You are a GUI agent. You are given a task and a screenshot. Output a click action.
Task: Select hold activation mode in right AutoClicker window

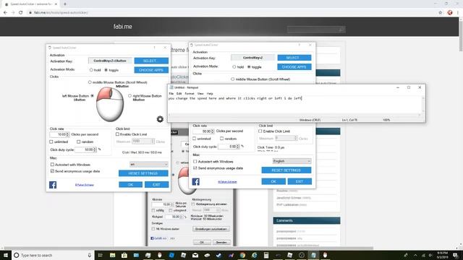[x=234, y=67]
